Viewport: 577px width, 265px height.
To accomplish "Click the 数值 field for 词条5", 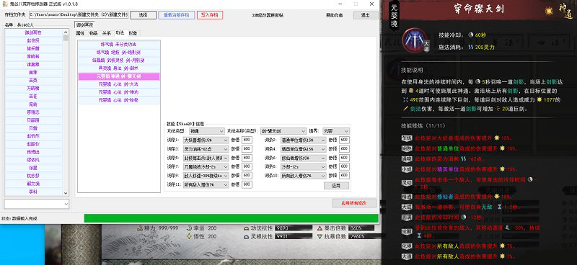I will [247, 158].
